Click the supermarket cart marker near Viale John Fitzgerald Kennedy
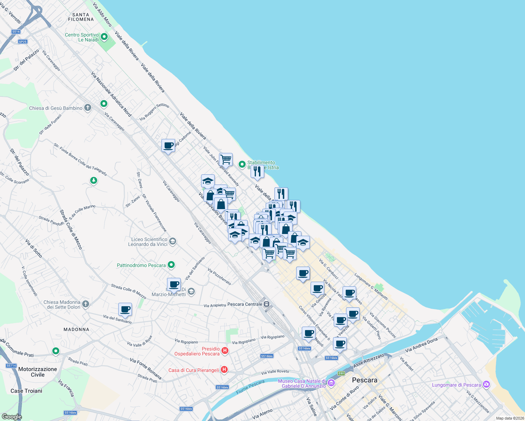 pyautogui.click(x=225, y=160)
